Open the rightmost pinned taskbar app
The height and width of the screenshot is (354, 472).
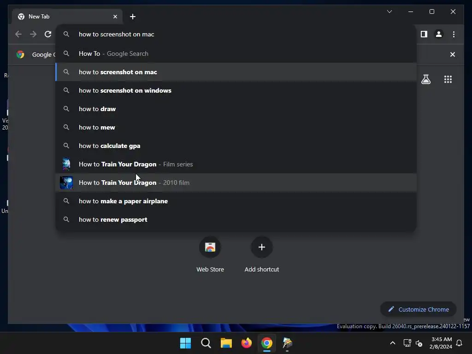pyautogui.click(x=287, y=343)
